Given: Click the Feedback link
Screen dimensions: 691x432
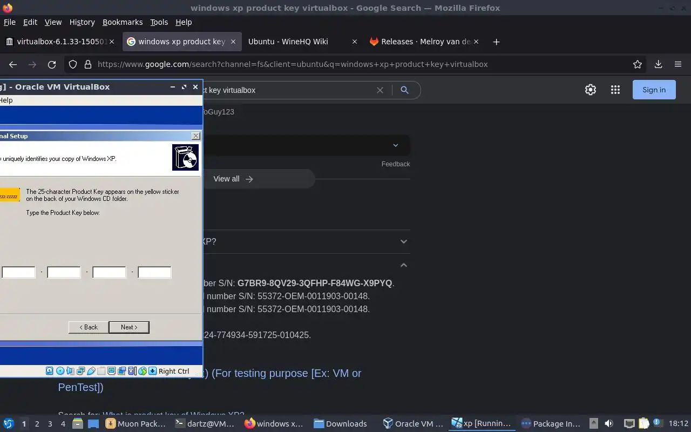Looking at the screenshot, I should coord(396,164).
